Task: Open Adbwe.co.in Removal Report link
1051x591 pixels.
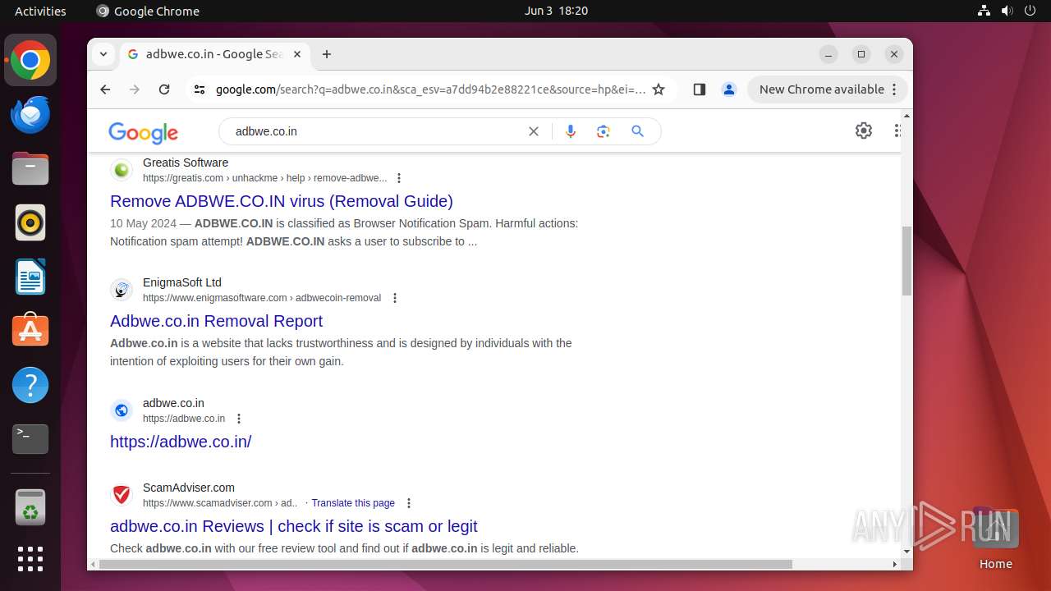Action: point(216,321)
